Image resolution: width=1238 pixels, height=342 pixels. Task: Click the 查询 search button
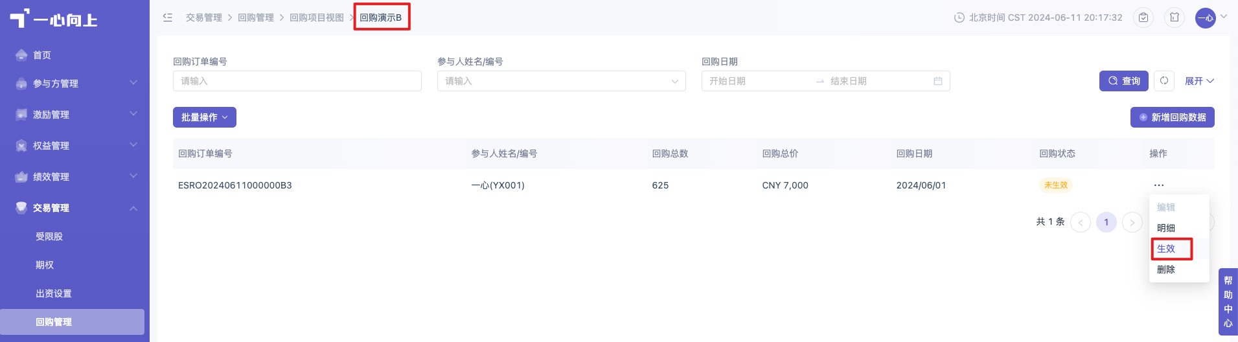click(x=1124, y=81)
